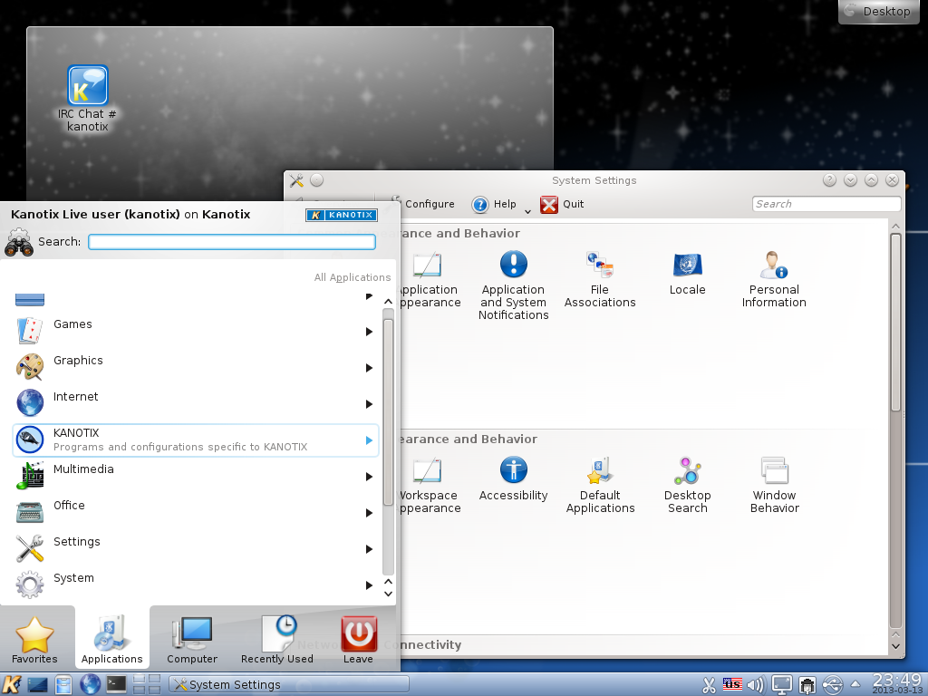Expand the Settings category
928x696 pixels.
coord(196,548)
